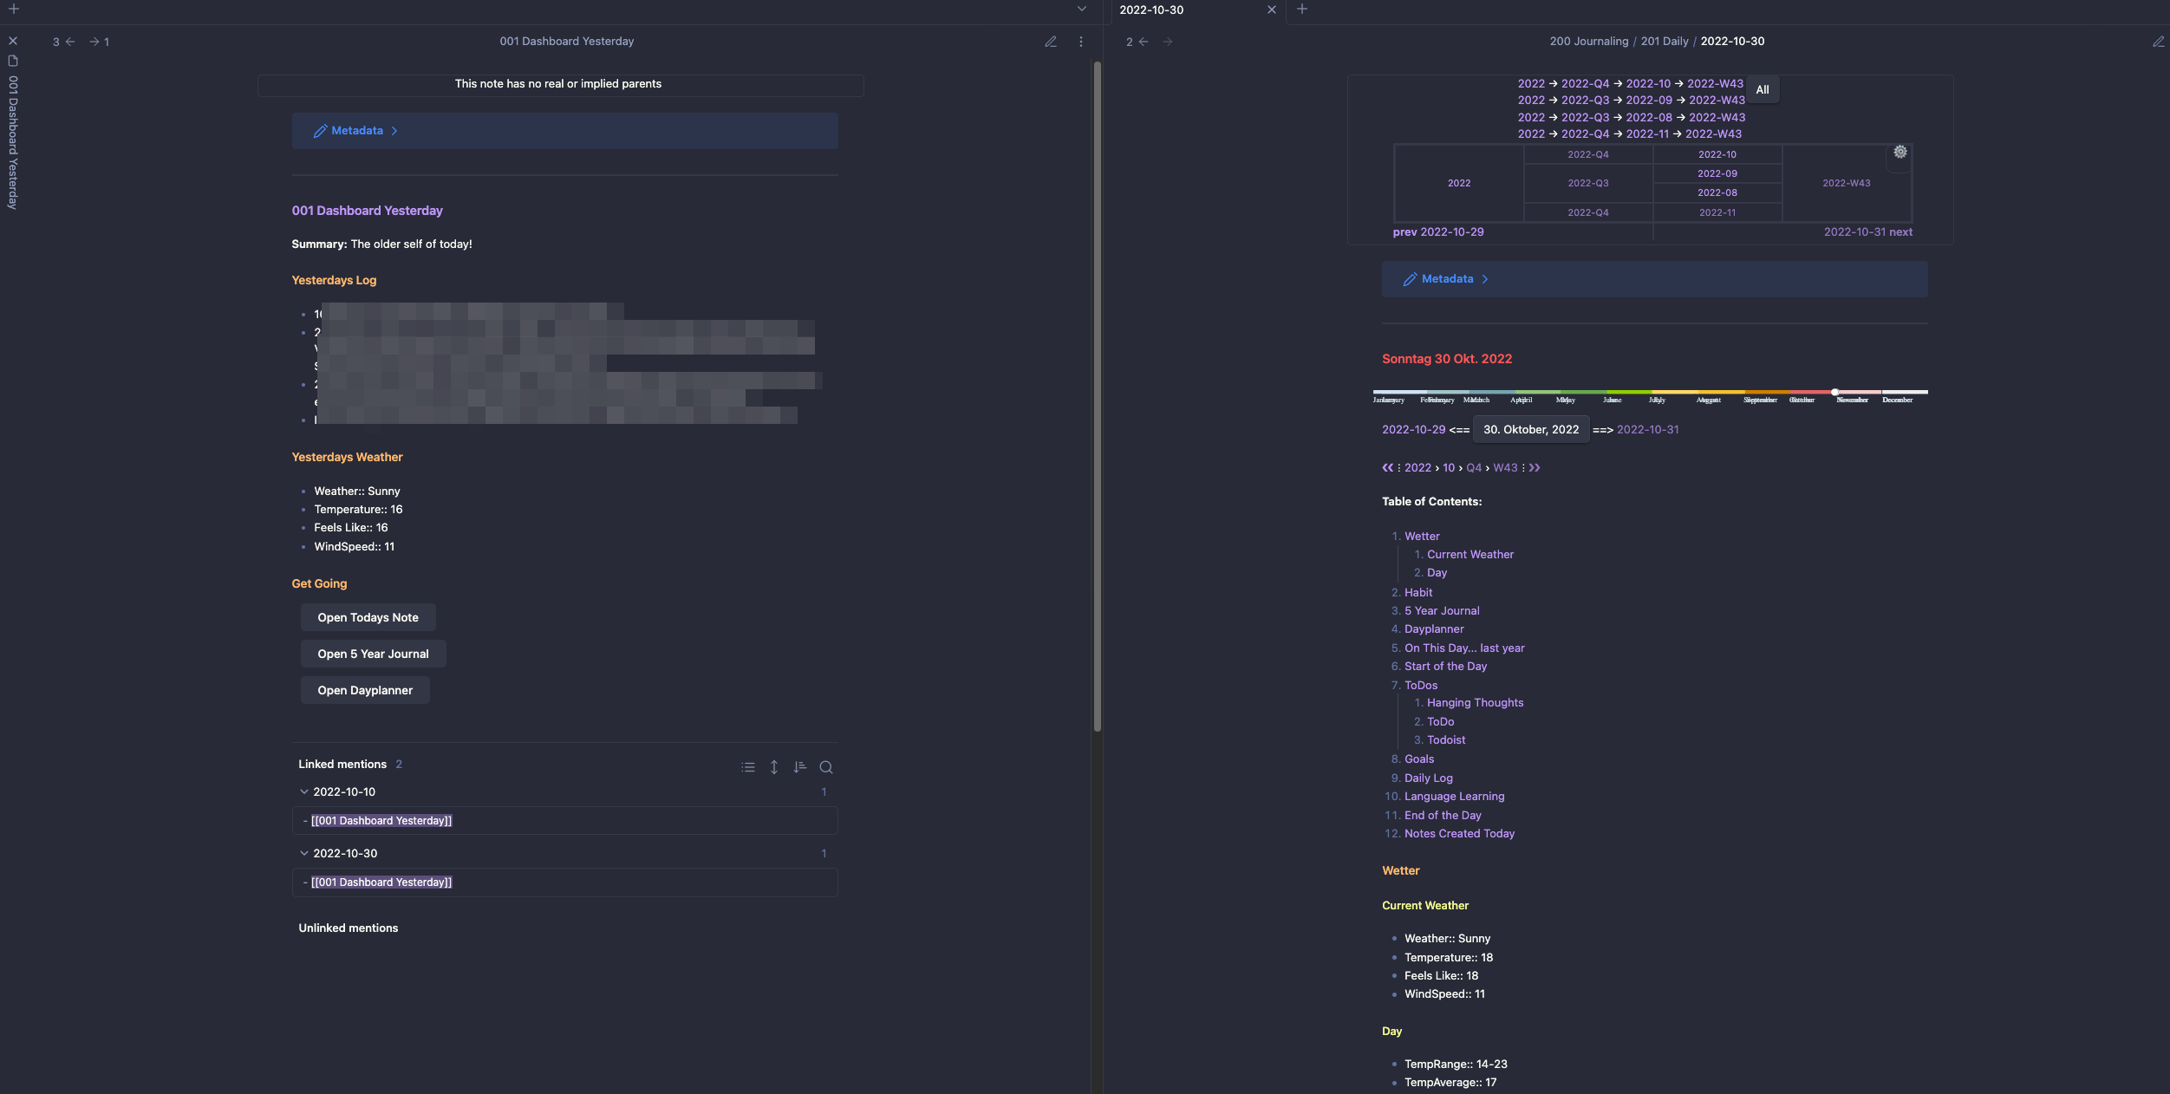Switch to 2022-10-30 tab
Image resolution: width=2170 pixels, height=1094 pixels.
pos(1151,10)
